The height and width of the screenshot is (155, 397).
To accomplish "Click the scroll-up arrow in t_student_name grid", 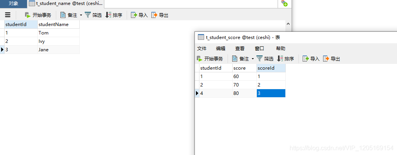I will click(x=288, y=24).
